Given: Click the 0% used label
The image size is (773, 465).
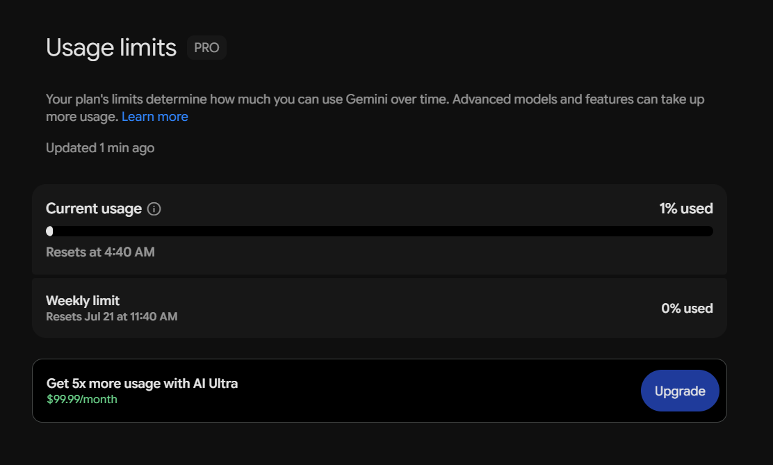Looking at the screenshot, I should pyautogui.click(x=687, y=308).
